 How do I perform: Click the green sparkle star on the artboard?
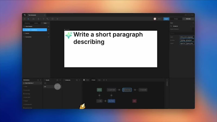tap(69, 35)
